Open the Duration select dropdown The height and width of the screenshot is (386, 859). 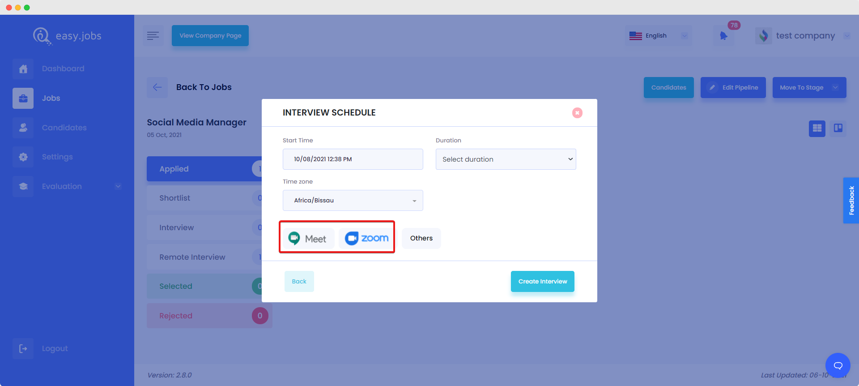(x=506, y=159)
